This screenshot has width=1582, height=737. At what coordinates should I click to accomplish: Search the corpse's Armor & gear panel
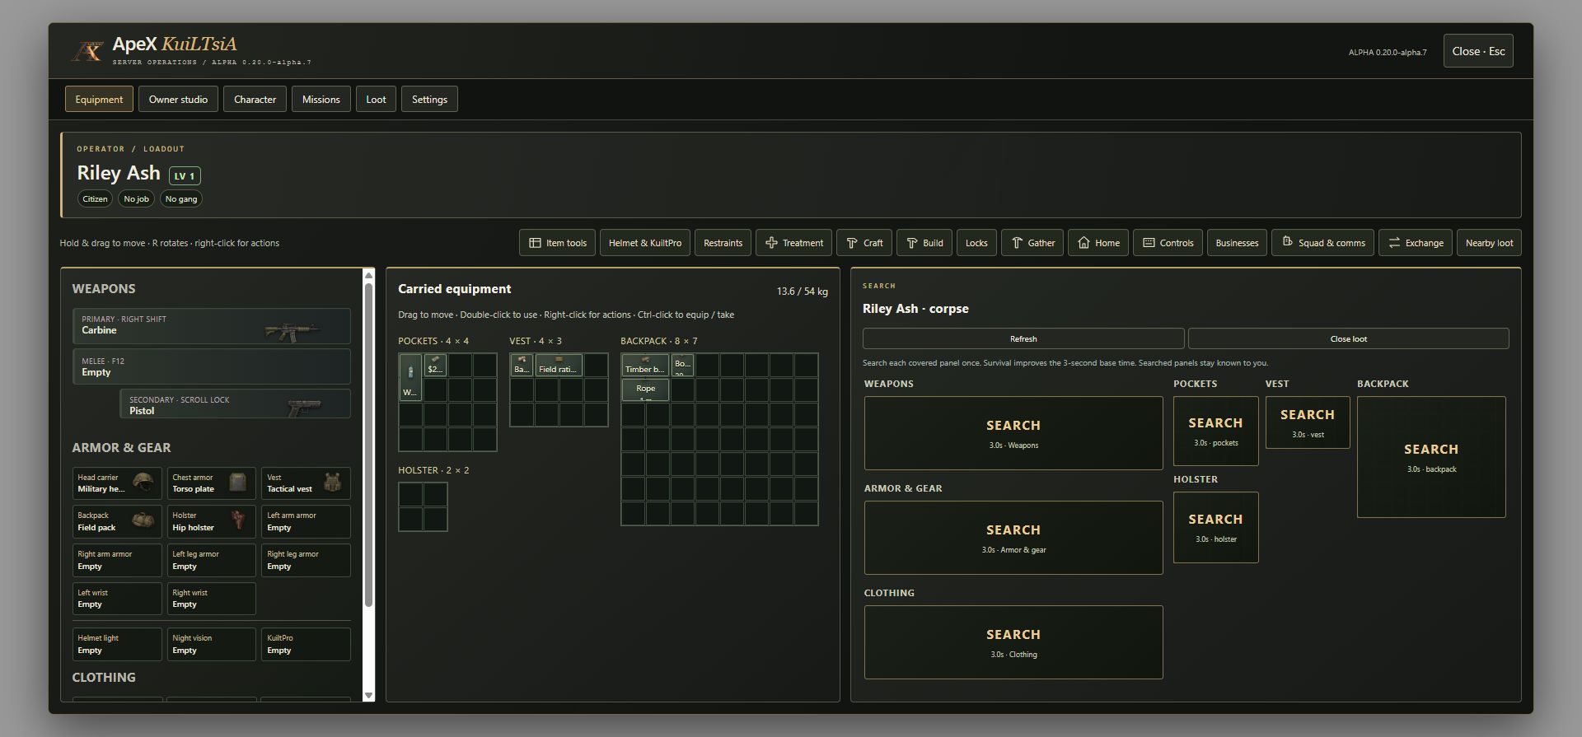1013,538
